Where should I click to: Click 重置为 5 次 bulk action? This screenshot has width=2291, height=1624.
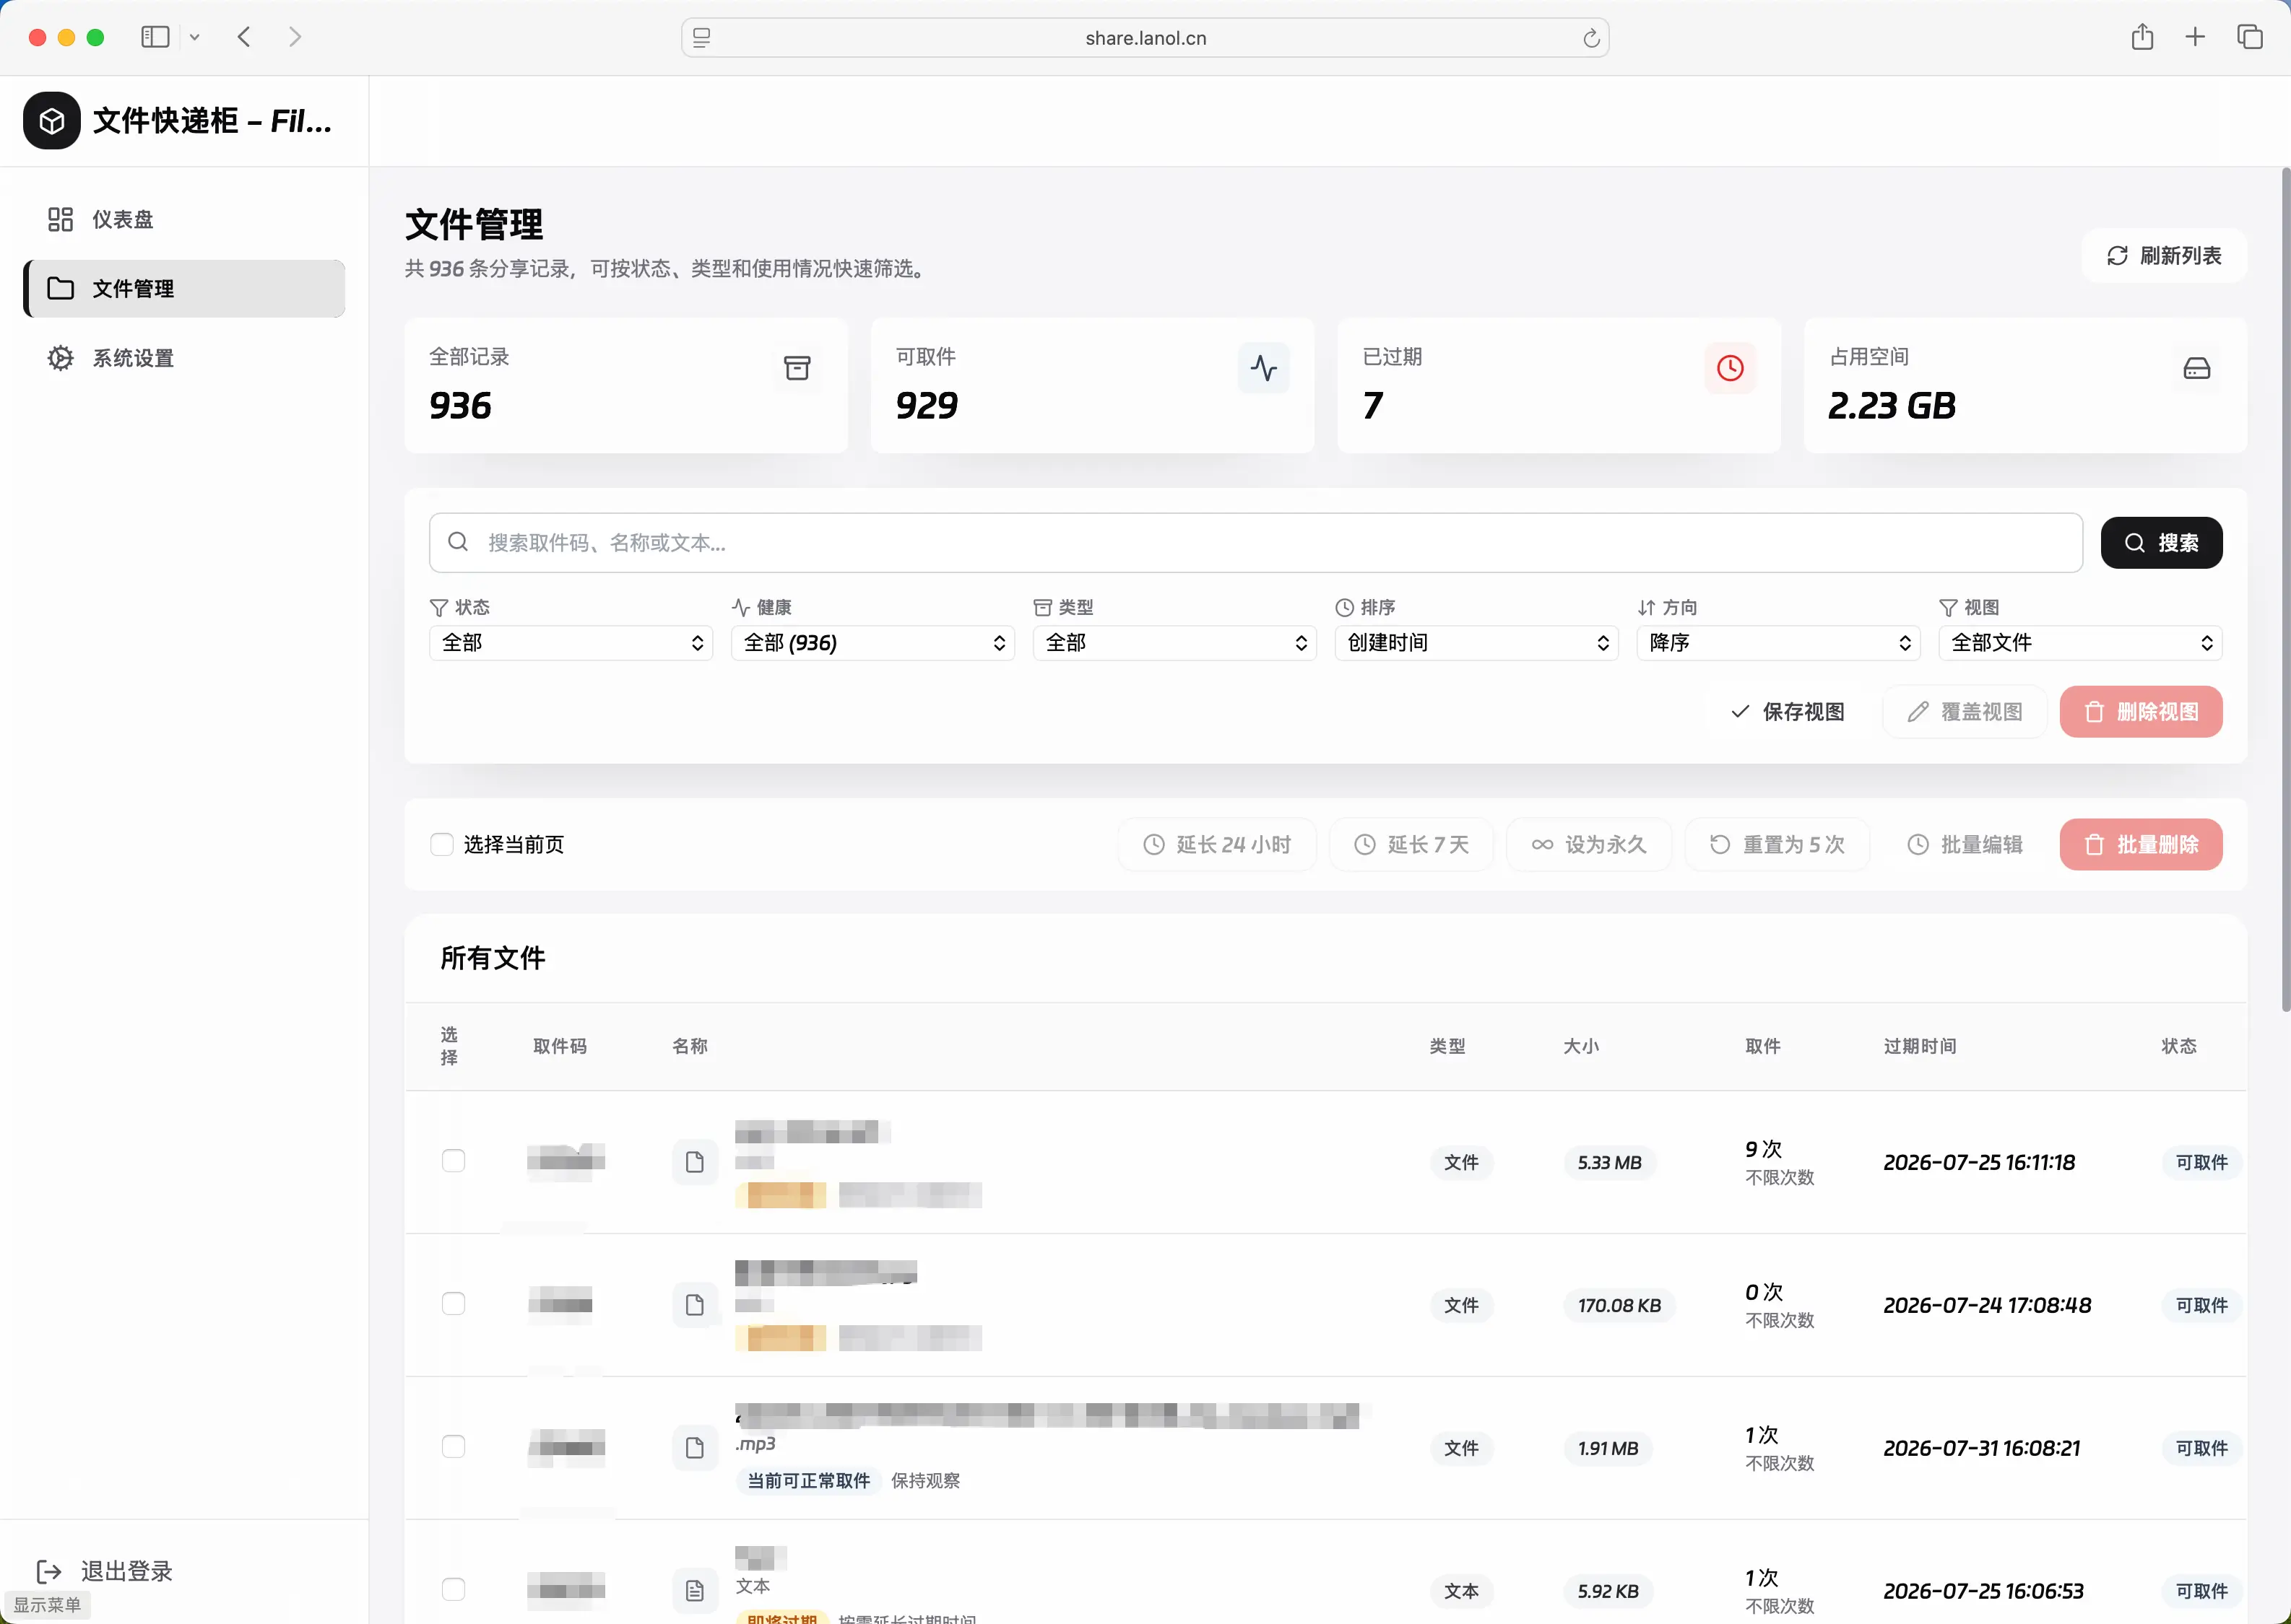point(1777,845)
